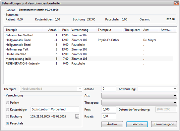Screen dimensions: 180x131
Task: Click the patient name Siebenbrunner Martin
Action: tap(31, 10)
